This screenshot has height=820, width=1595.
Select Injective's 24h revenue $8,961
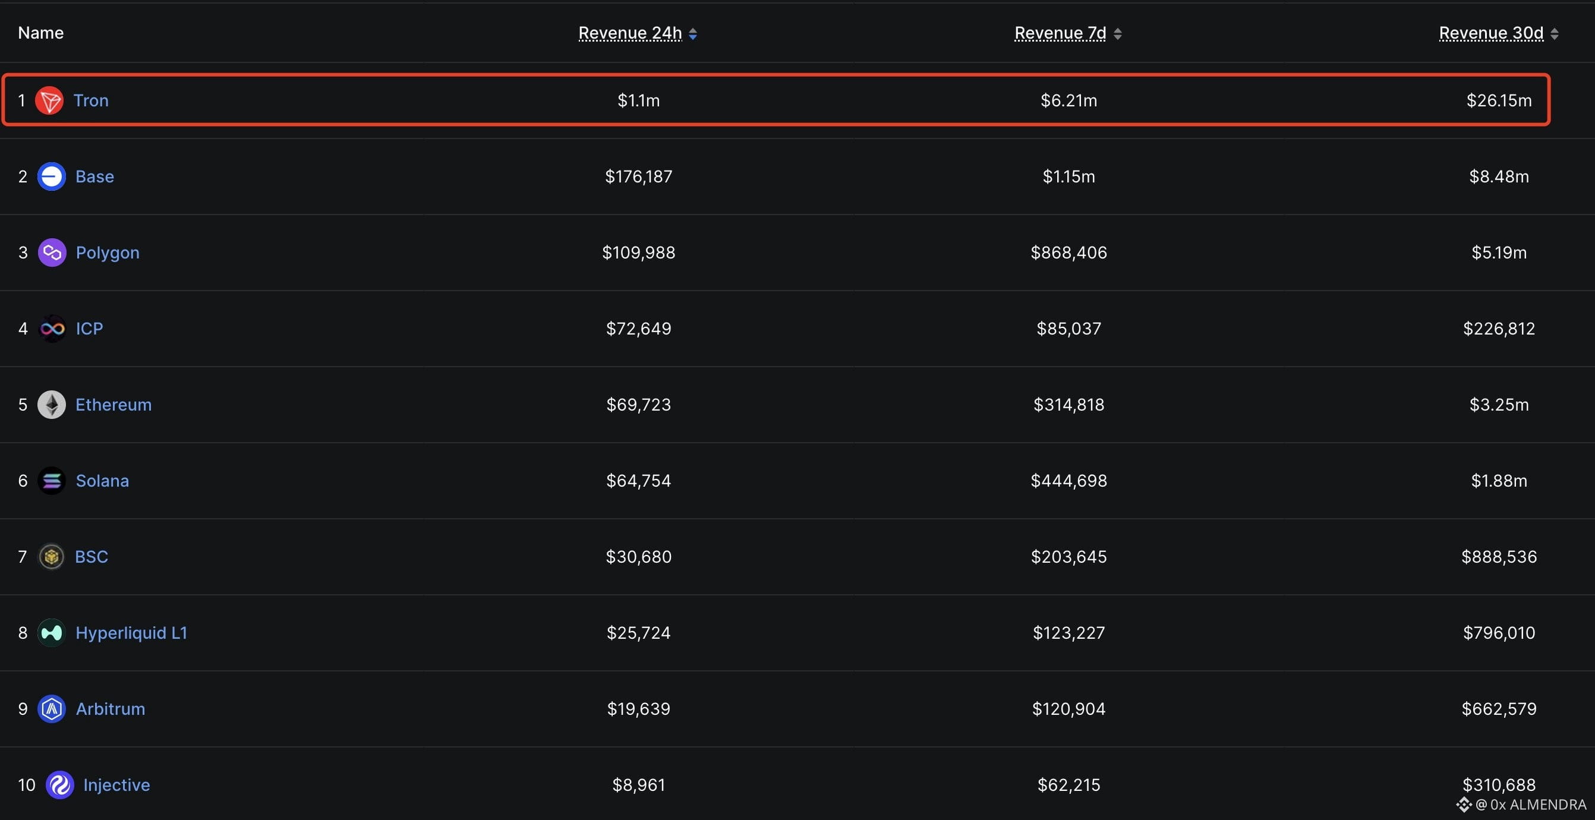638,786
